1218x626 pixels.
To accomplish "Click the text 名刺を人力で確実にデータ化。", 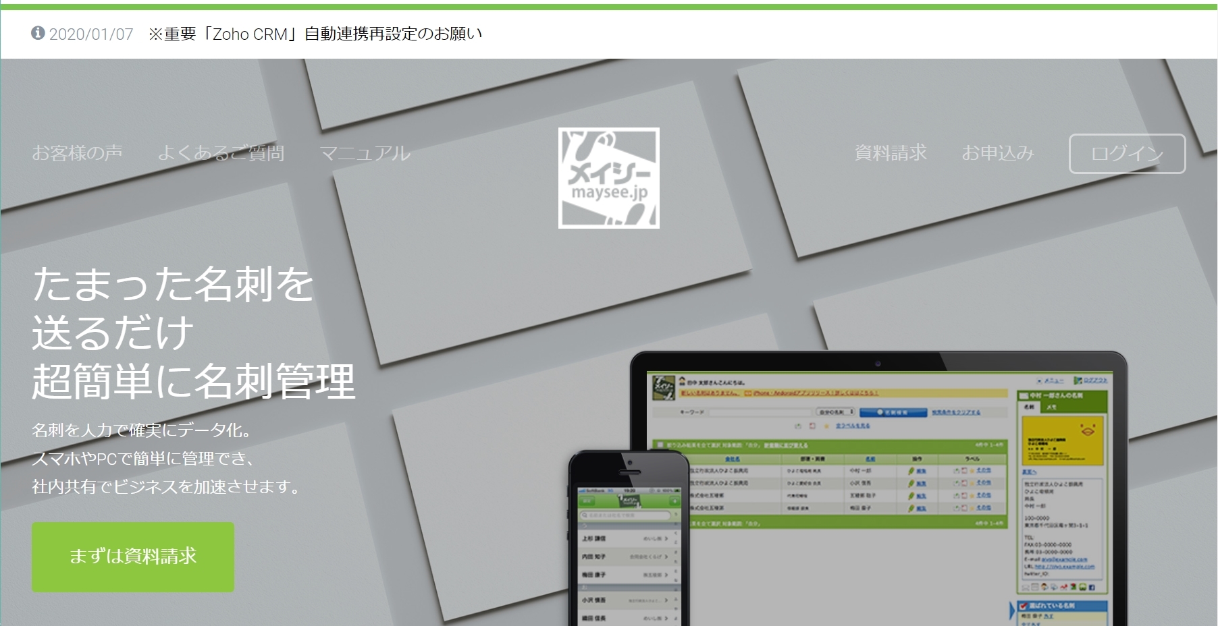I will click(x=142, y=430).
